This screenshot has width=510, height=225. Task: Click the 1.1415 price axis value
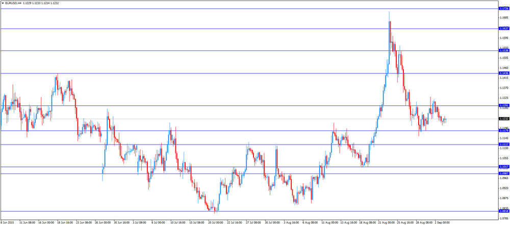[503, 78]
